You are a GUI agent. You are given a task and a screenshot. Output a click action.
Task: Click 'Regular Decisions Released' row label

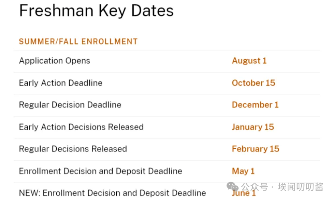pyautogui.click(x=72, y=149)
